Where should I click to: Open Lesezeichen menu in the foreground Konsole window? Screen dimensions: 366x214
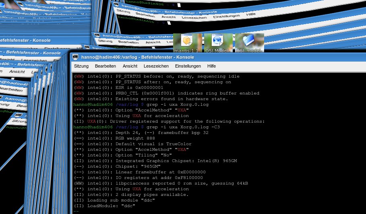tap(156, 66)
